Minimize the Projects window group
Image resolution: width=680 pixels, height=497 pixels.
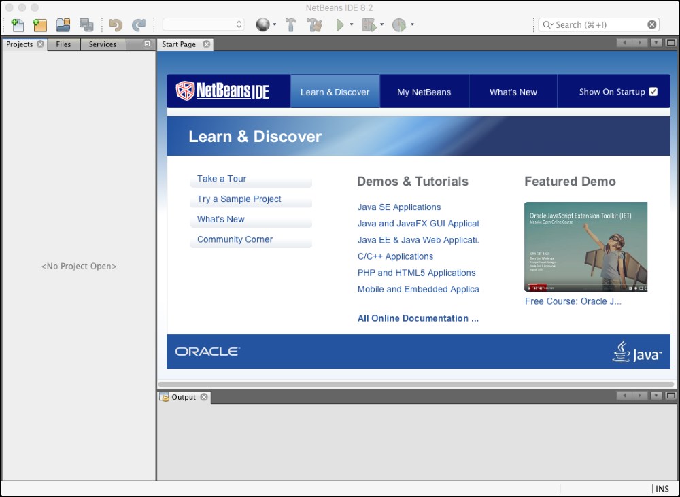coord(147,44)
